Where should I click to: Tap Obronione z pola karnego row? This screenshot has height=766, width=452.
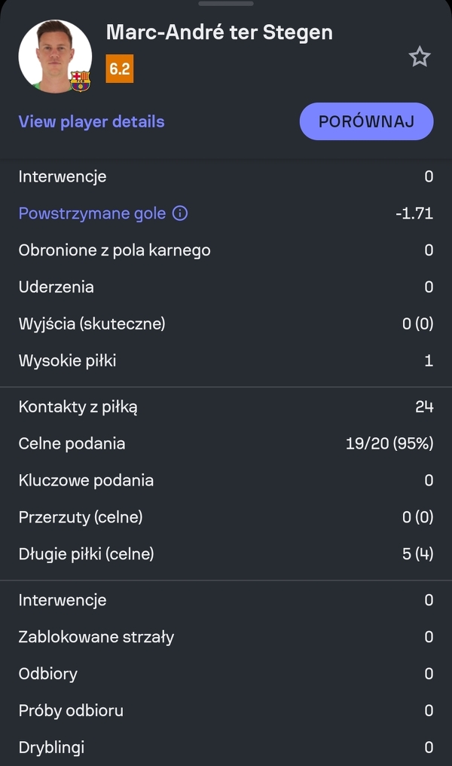click(226, 250)
